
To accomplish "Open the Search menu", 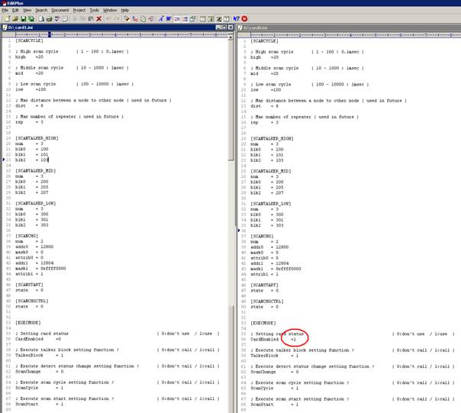I will pos(41,10).
